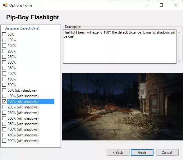Tick the 500% distance checkbox
The width and height of the screenshot is (183, 160).
tap(4, 85)
